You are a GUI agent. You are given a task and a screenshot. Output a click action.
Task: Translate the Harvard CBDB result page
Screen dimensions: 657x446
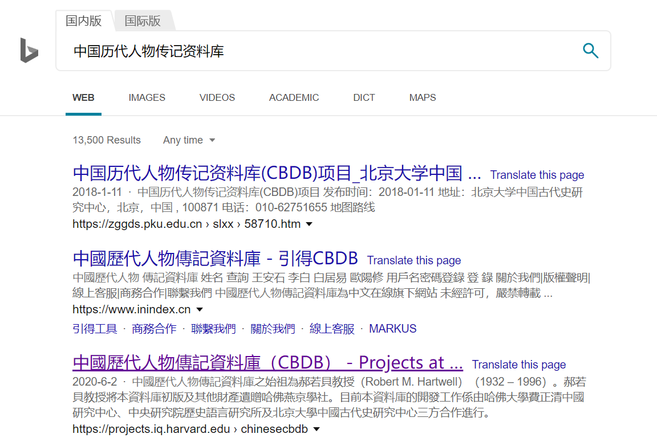pyautogui.click(x=519, y=365)
